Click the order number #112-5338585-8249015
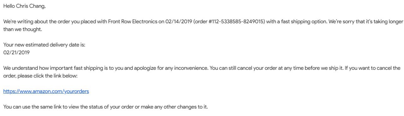 [x=236, y=22]
